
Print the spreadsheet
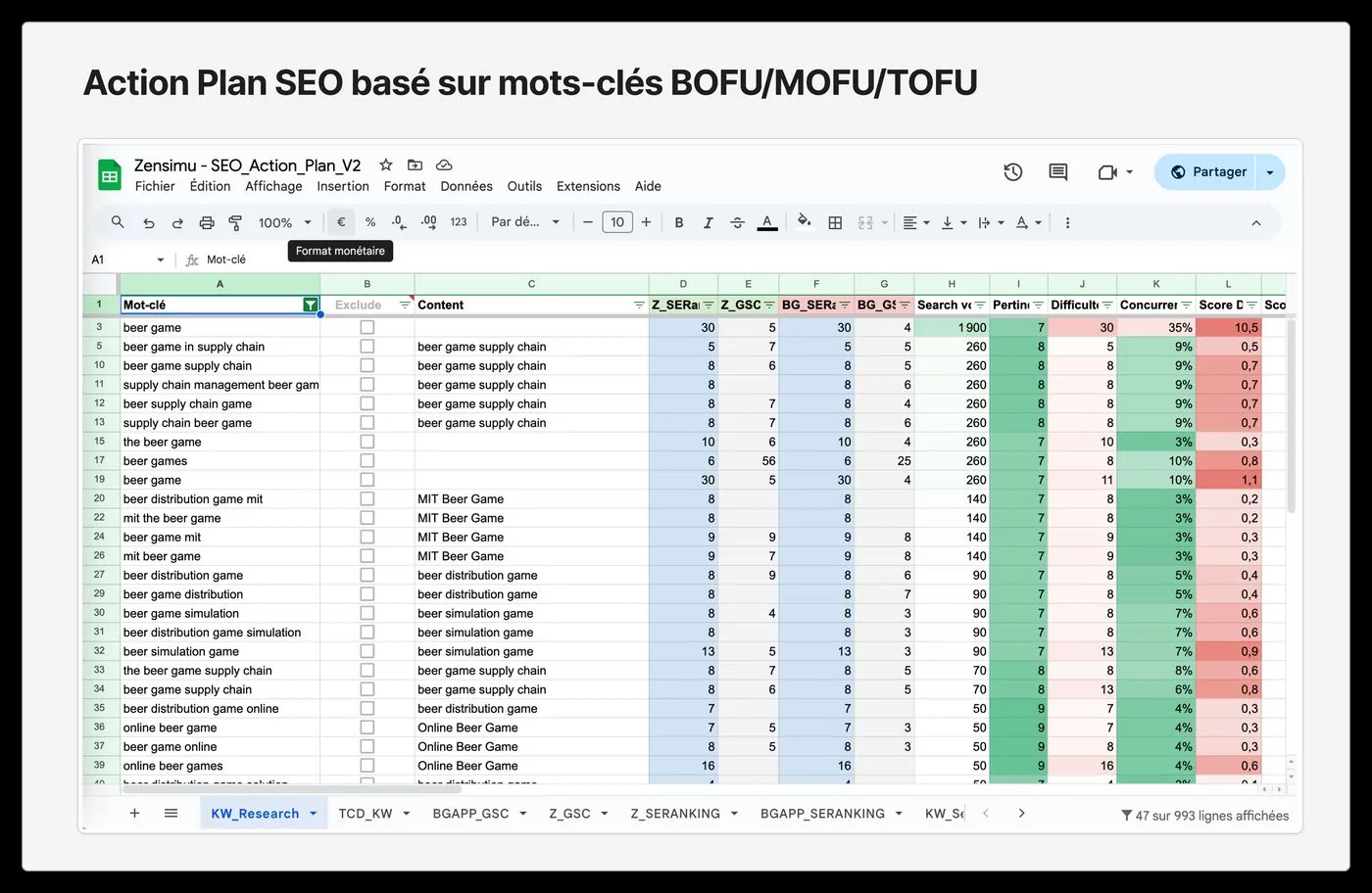pos(207,223)
